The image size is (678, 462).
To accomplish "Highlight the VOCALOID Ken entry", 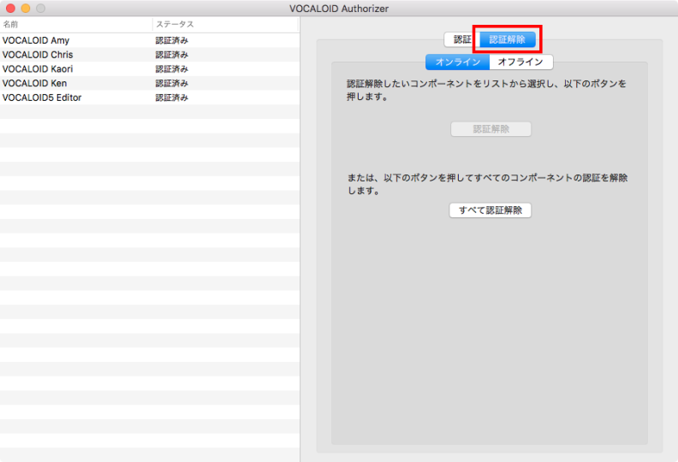I will tap(34, 84).
